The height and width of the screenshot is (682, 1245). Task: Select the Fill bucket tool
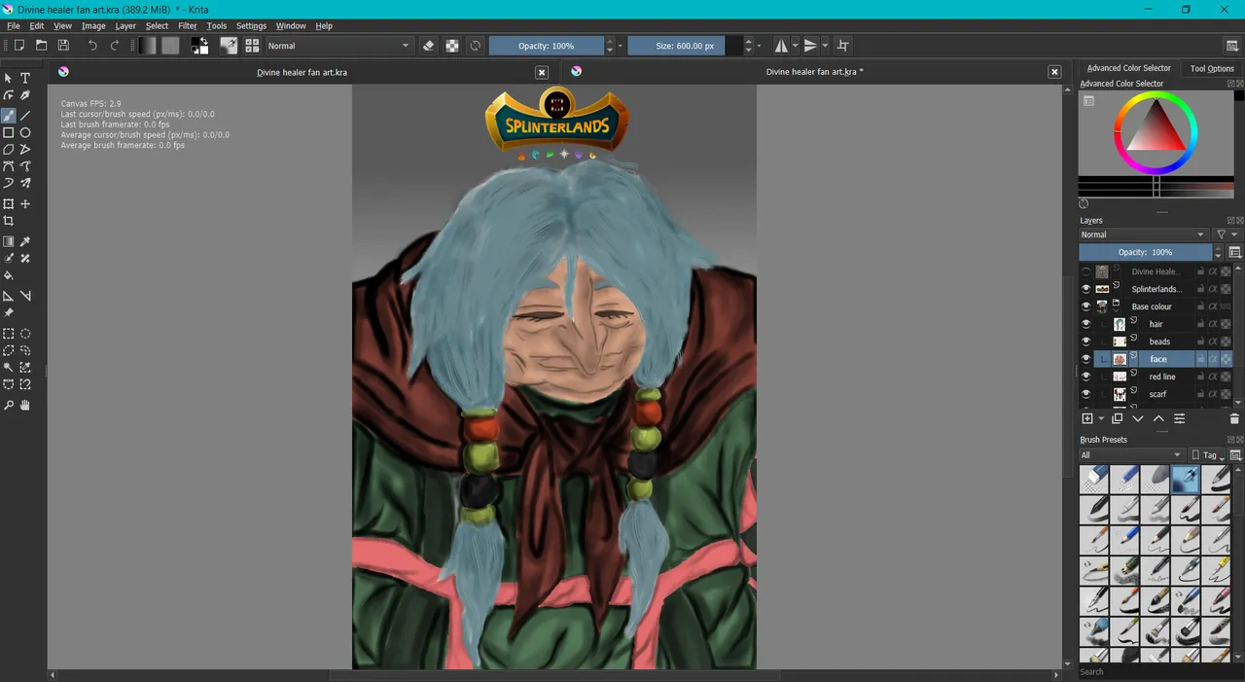tap(9, 275)
